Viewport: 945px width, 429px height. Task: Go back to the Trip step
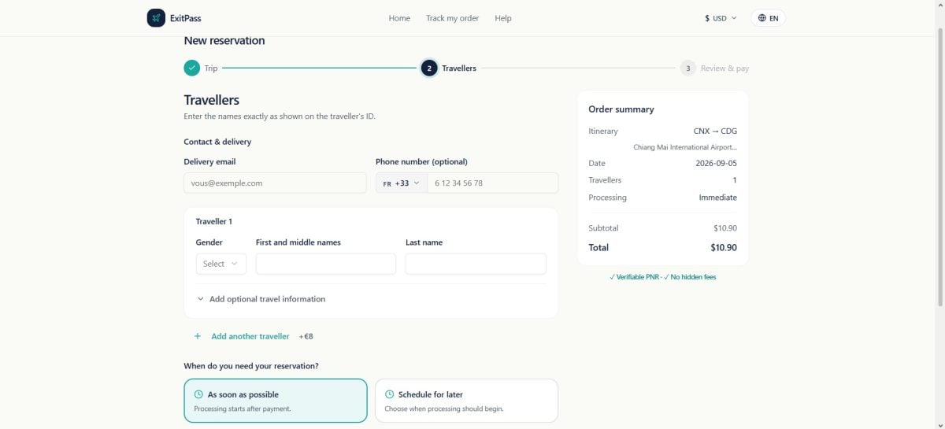point(211,68)
